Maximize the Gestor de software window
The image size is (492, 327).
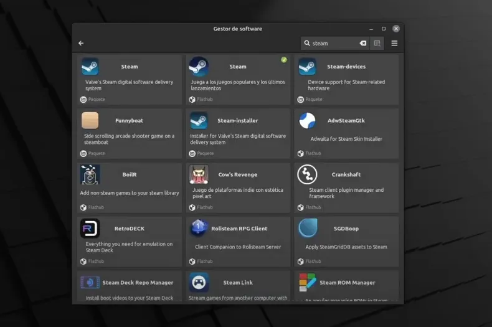(x=384, y=29)
